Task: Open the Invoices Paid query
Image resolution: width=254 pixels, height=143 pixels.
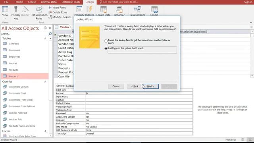Action: (x=15, y=119)
